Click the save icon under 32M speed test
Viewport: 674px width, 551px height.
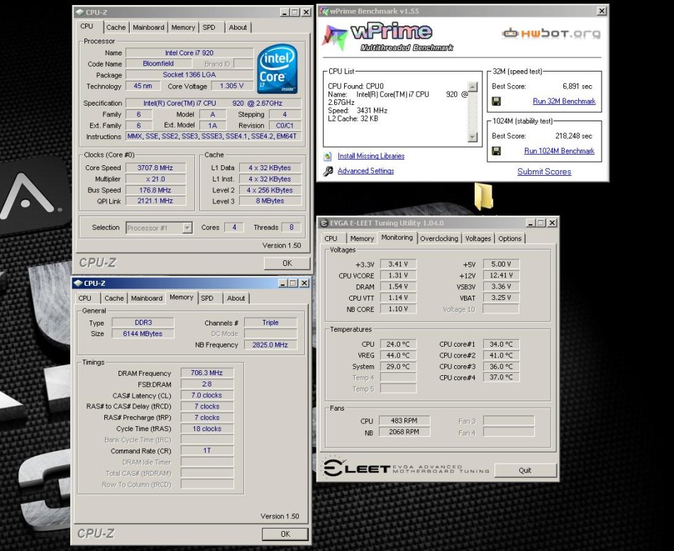pyautogui.click(x=496, y=101)
